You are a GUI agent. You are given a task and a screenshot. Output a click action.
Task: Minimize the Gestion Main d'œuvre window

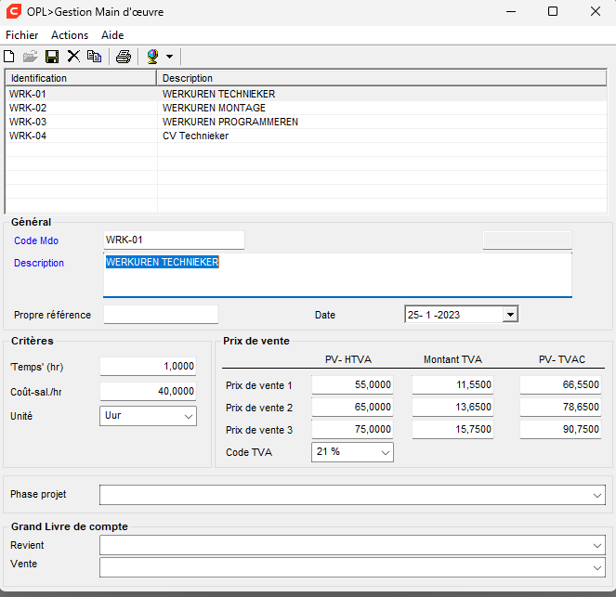[x=511, y=12]
